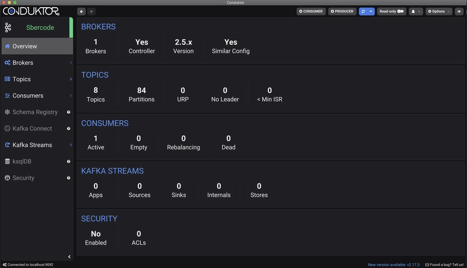The image size is (467, 268).
Task: Click 'Found a bug? Tell us!' link
Action: (x=444, y=264)
